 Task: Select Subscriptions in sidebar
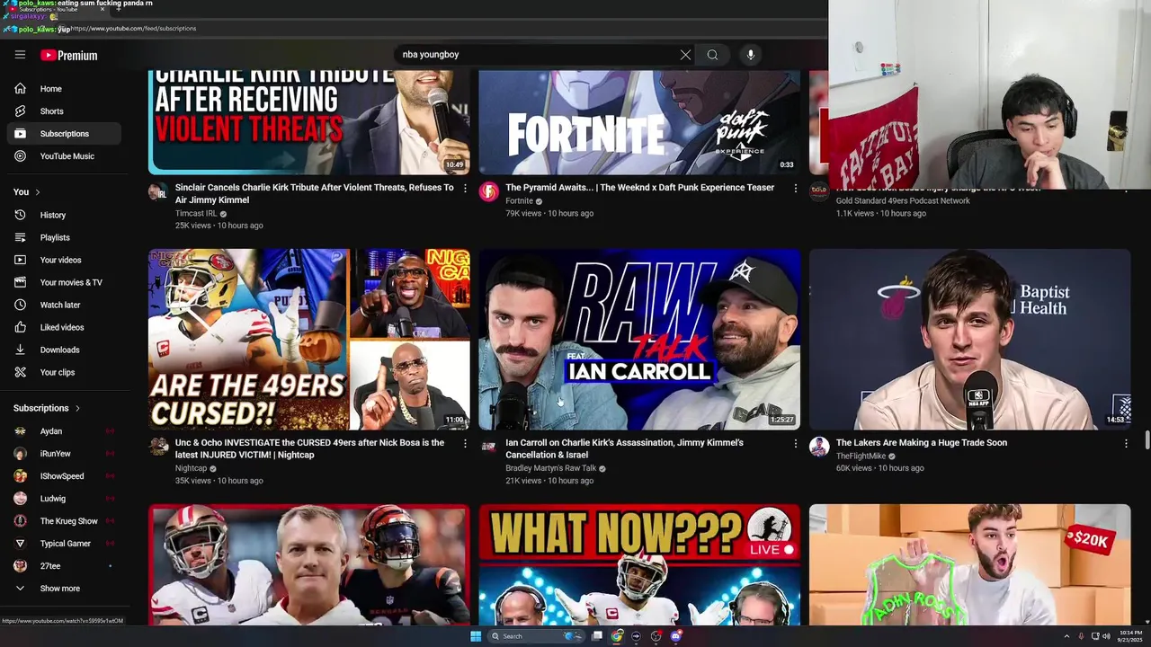click(x=64, y=134)
